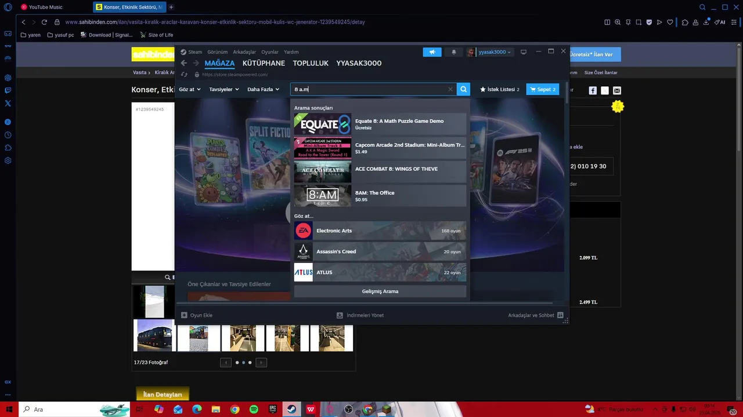The height and width of the screenshot is (417, 743).
Task: Switch to the MAĞAZA tab
Action: 219,63
